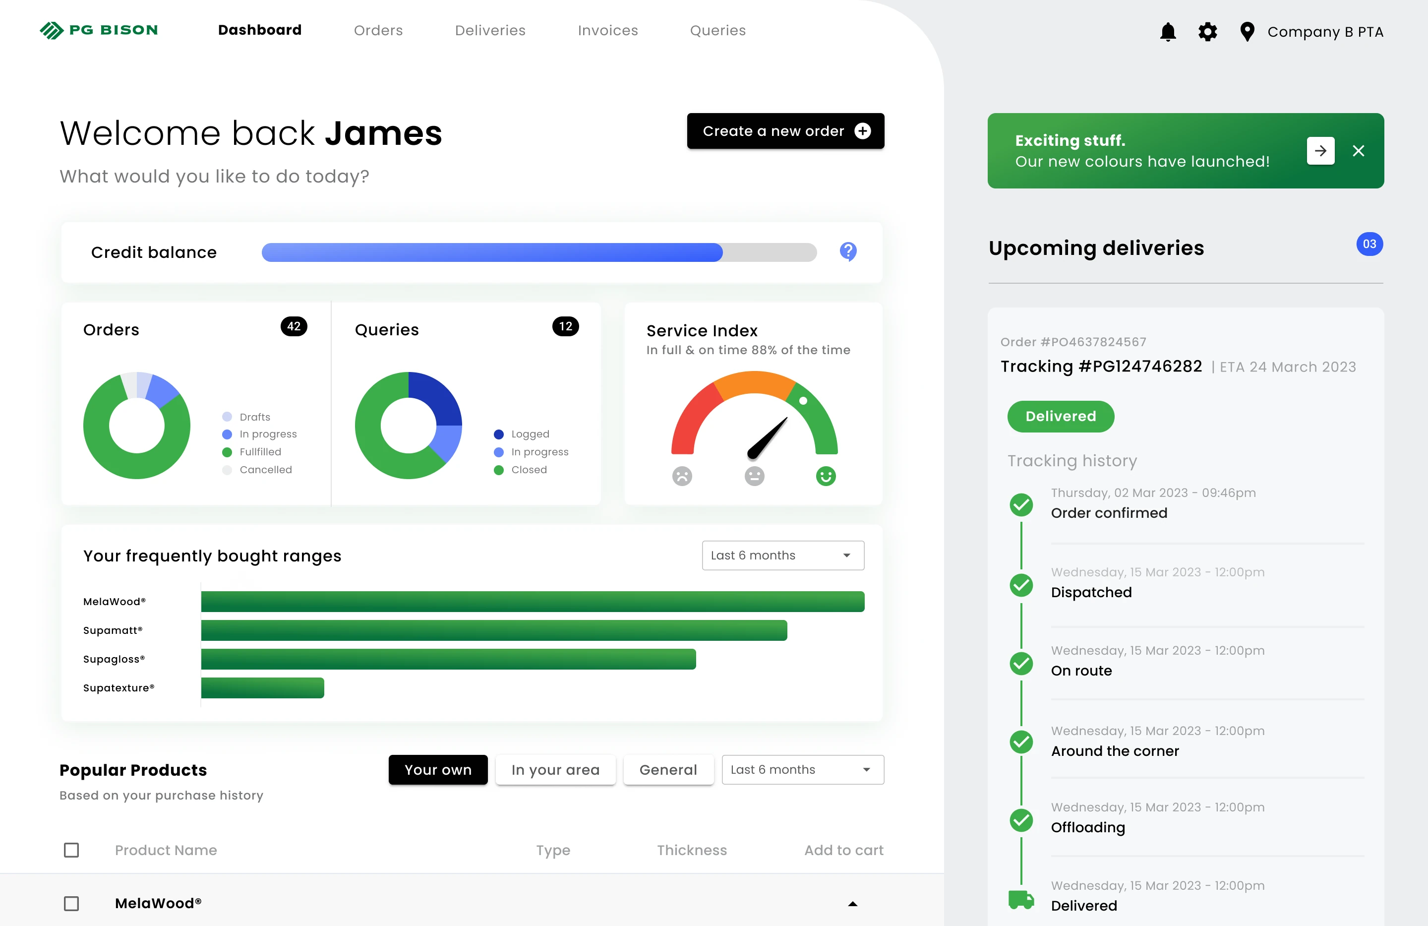Viewport: 1428px width, 926px height.
Task: Click the Delivered truck icon
Action: click(x=1021, y=900)
